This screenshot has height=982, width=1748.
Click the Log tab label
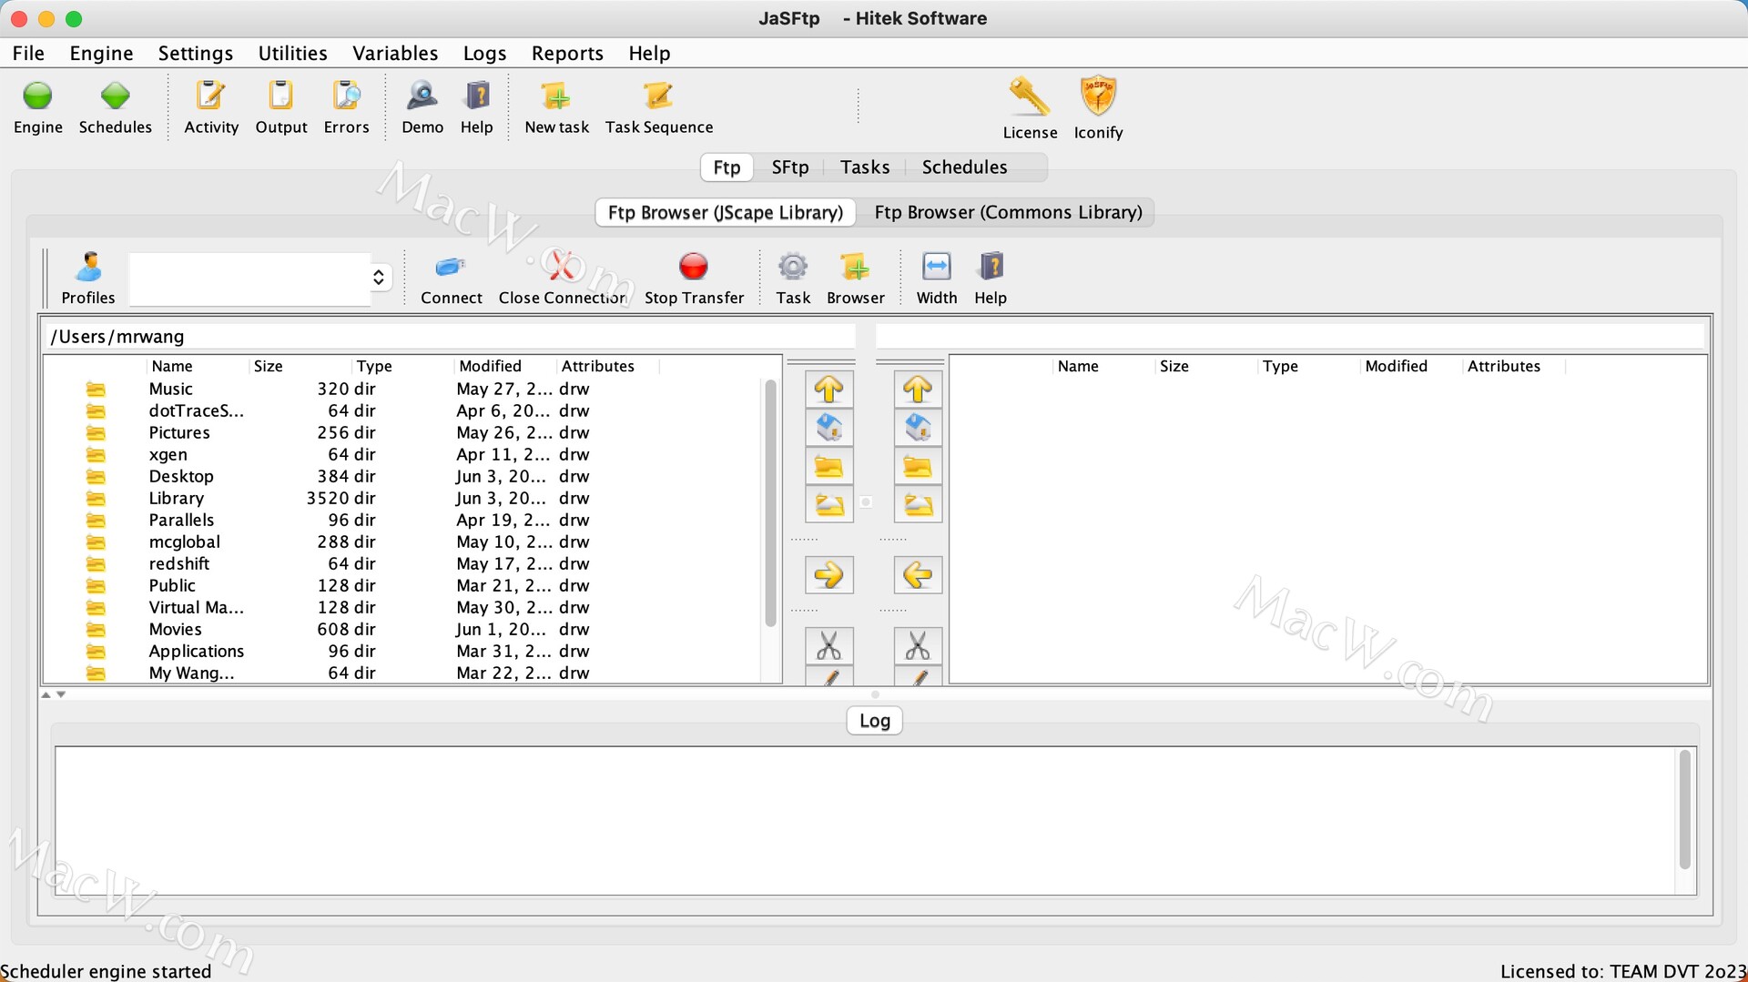(x=874, y=721)
